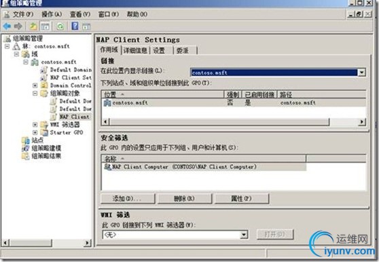The height and width of the screenshot is (262, 379).
Task: Click tree pane scroll right arrow
Action: coord(88,243)
